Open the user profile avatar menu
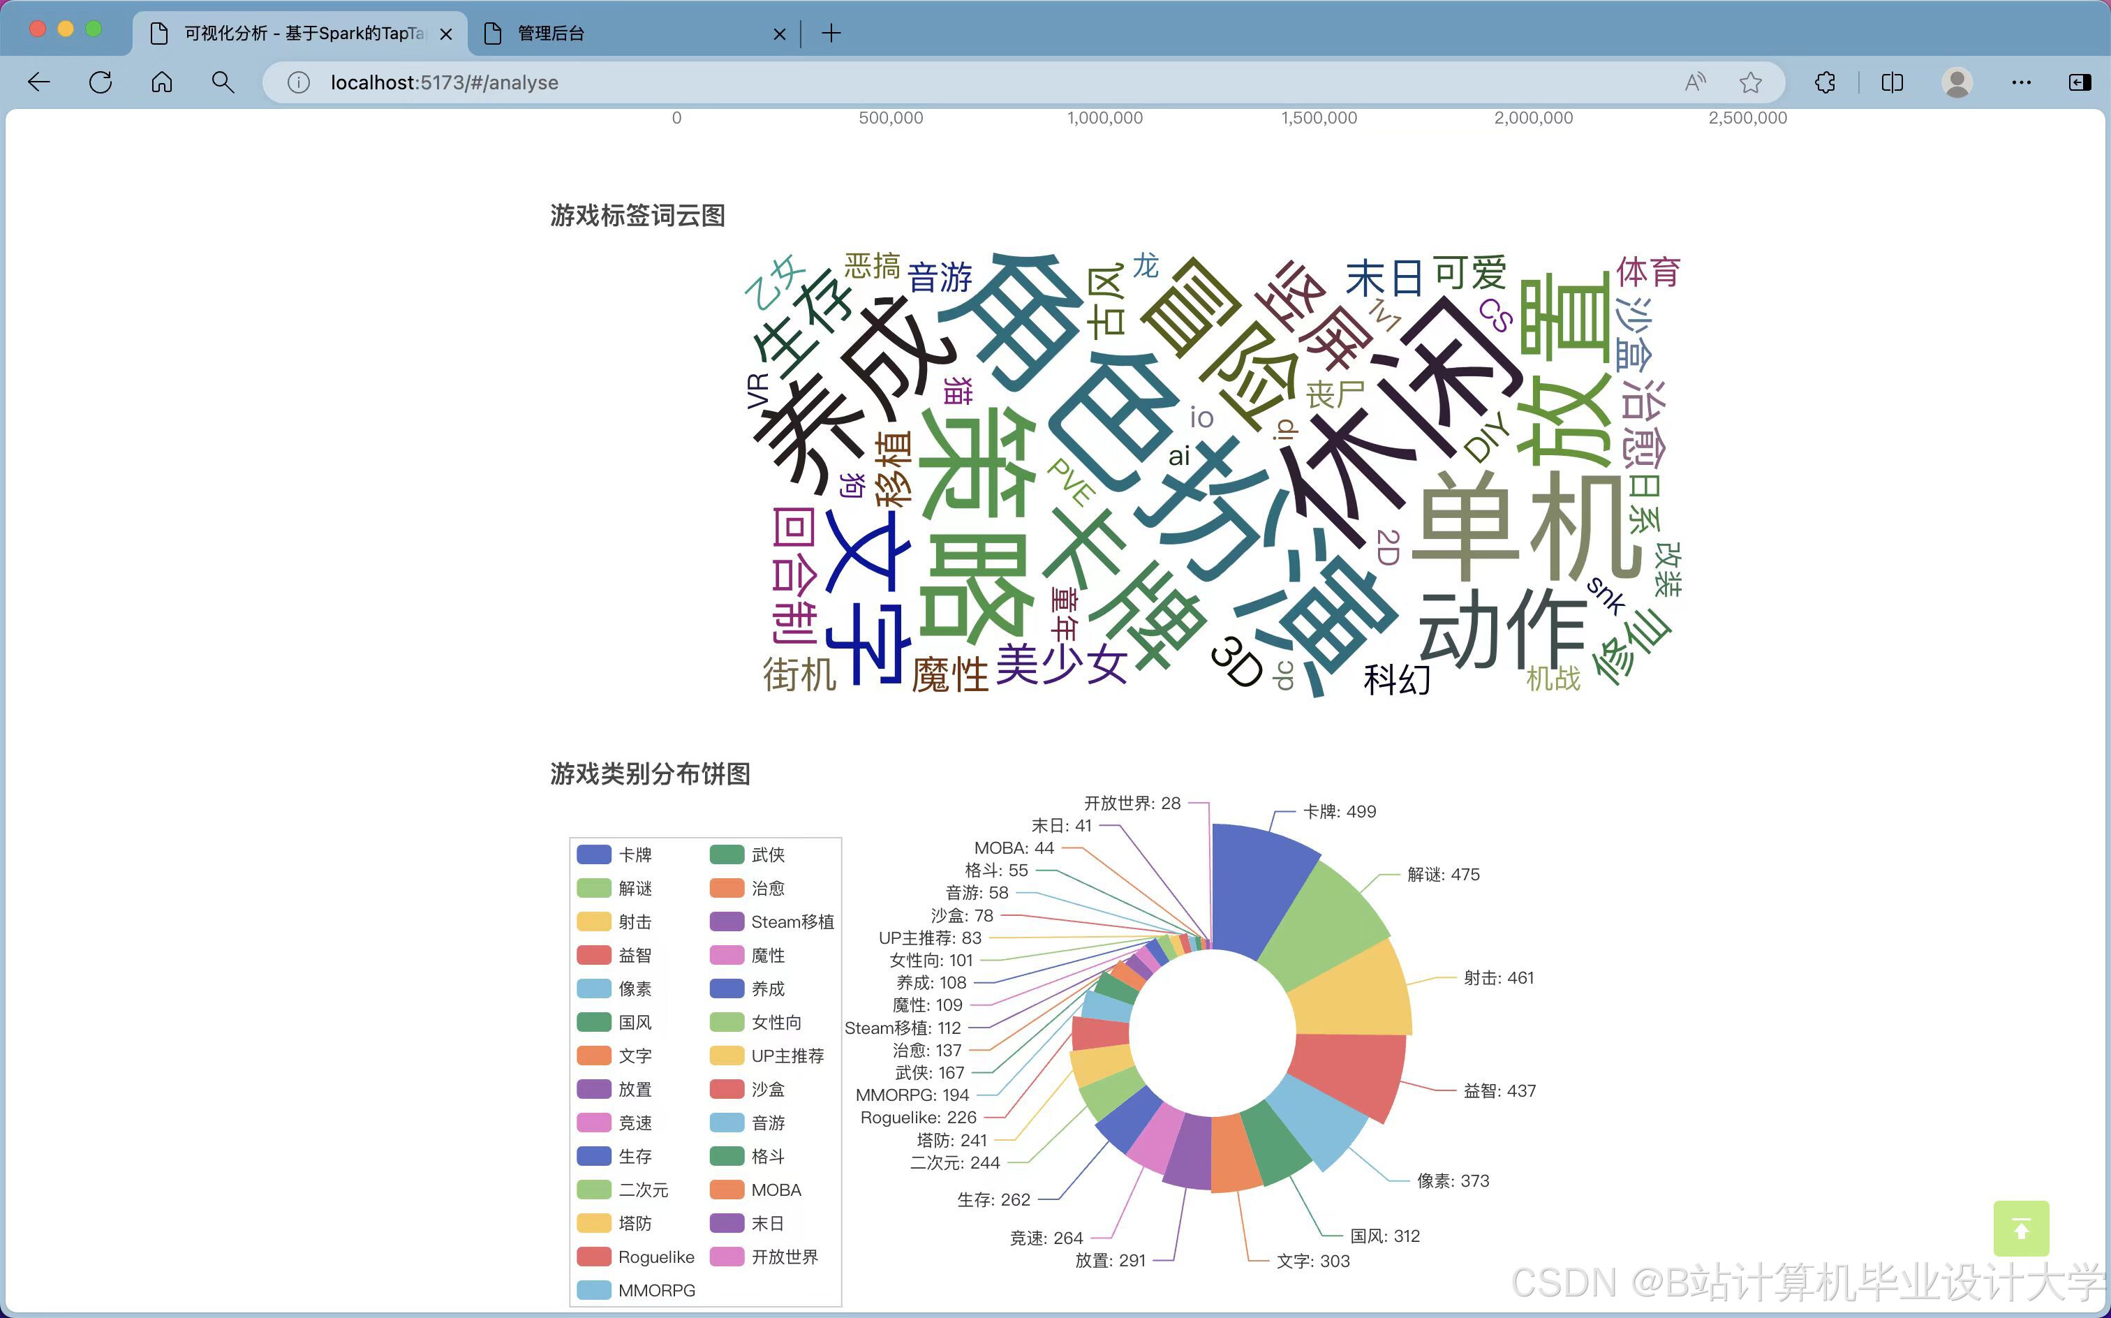Image resolution: width=2111 pixels, height=1318 pixels. 1957,83
